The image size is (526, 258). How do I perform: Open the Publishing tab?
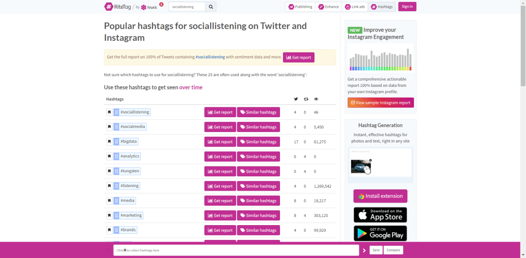click(x=300, y=7)
